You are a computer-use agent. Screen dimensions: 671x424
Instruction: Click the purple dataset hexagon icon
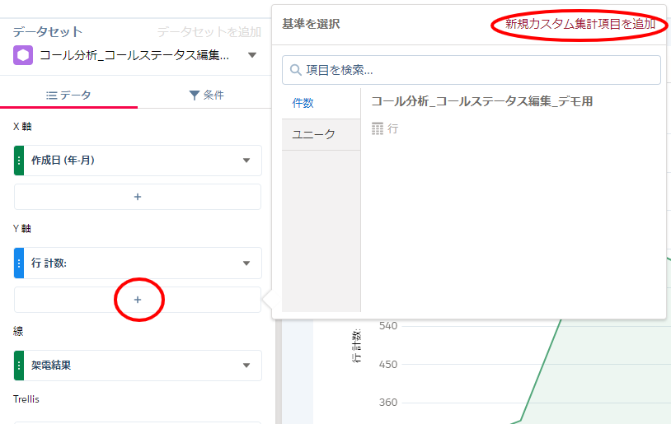tap(24, 55)
